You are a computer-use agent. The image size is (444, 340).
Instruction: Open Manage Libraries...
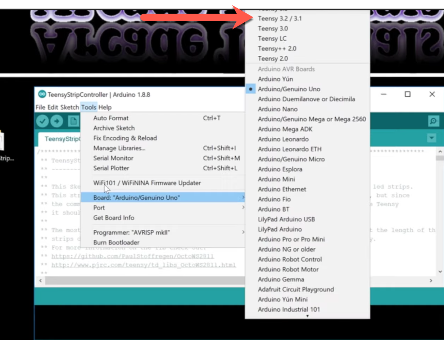pos(163,148)
